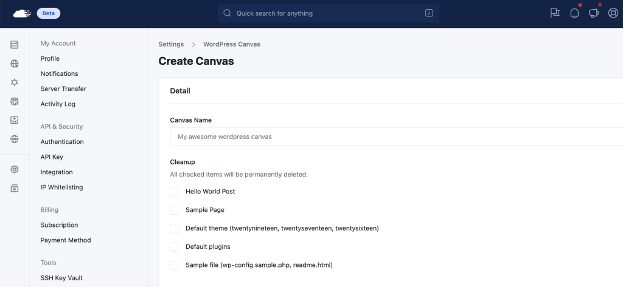Image resolution: width=623 pixels, height=287 pixels.
Task: Open the SSH Key Vault menu item
Action: (61, 278)
